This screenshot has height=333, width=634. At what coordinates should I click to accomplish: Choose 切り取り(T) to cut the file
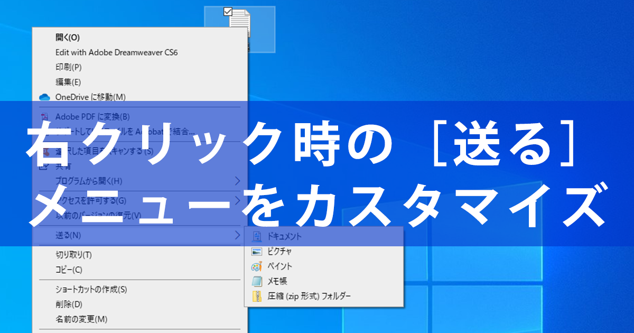point(140,255)
